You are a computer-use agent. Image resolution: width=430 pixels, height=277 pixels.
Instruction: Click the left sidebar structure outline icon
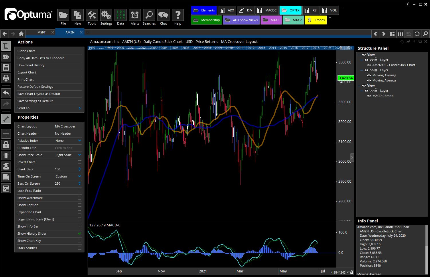(6, 46)
